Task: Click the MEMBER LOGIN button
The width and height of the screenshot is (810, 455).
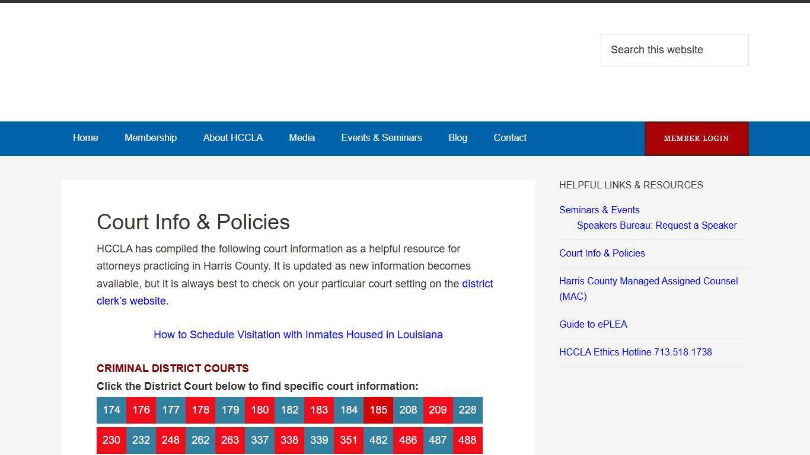Action: click(696, 138)
